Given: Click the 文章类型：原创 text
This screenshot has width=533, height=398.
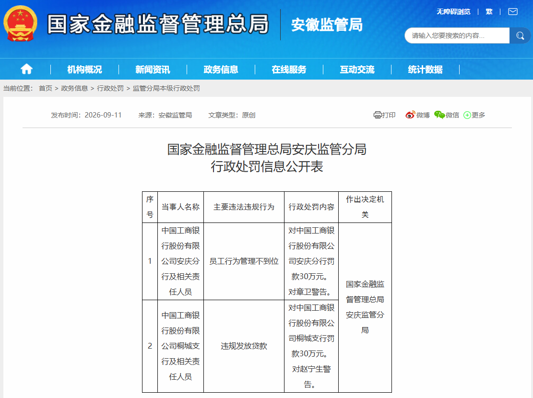Looking at the screenshot, I should coord(232,115).
